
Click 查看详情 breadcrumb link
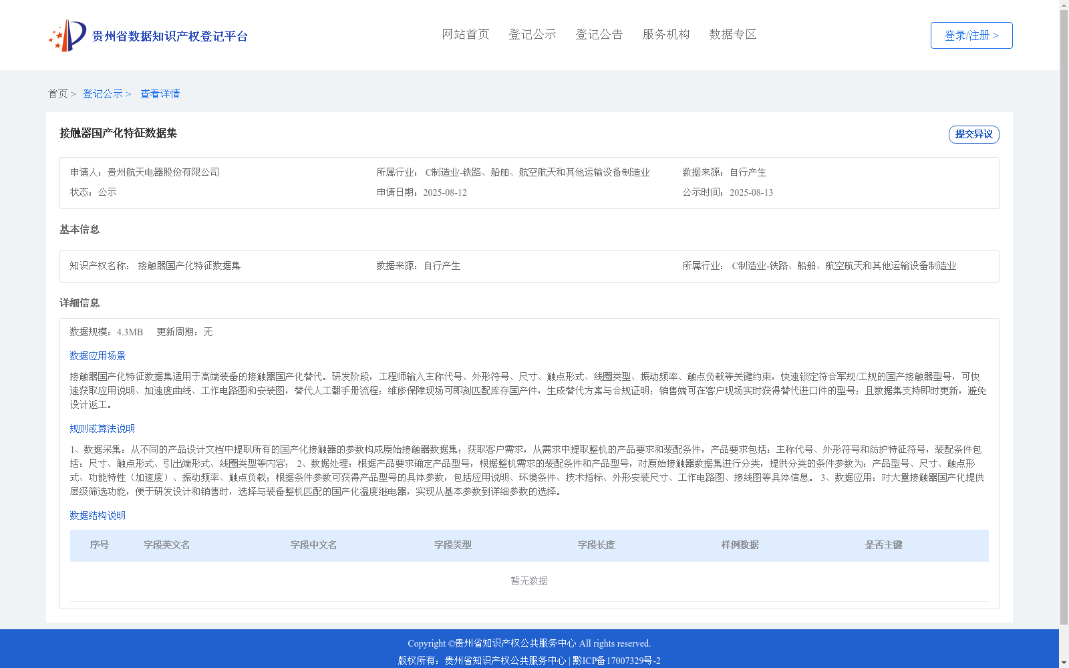[x=160, y=94]
